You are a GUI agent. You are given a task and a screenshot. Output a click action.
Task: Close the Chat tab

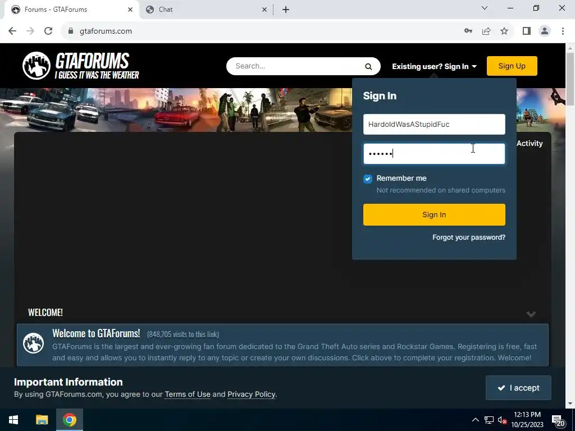click(x=264, y=10)
